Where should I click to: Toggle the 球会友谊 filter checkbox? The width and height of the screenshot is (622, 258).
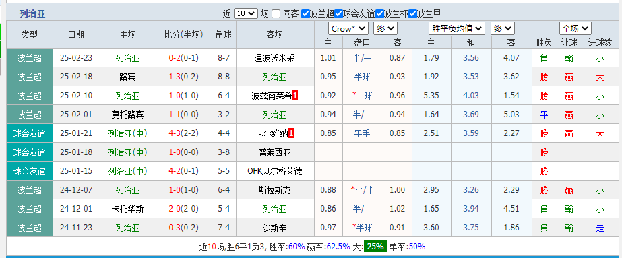coord(338,14)
